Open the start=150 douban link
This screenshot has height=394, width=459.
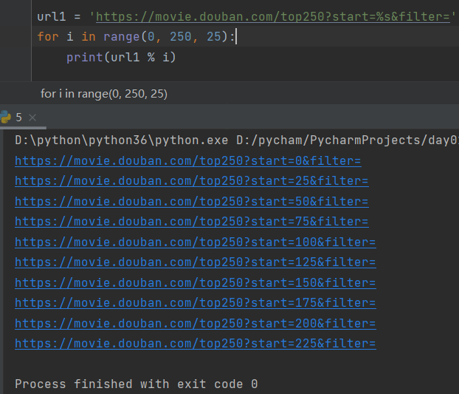tap(196, 282)
